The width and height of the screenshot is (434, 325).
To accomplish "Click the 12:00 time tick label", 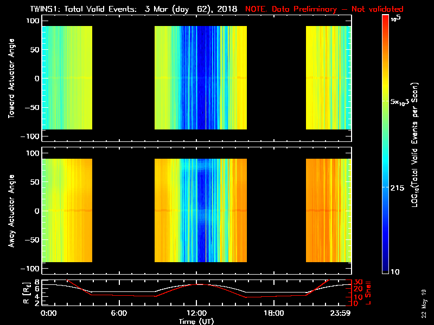I will (x=196, y=313).
